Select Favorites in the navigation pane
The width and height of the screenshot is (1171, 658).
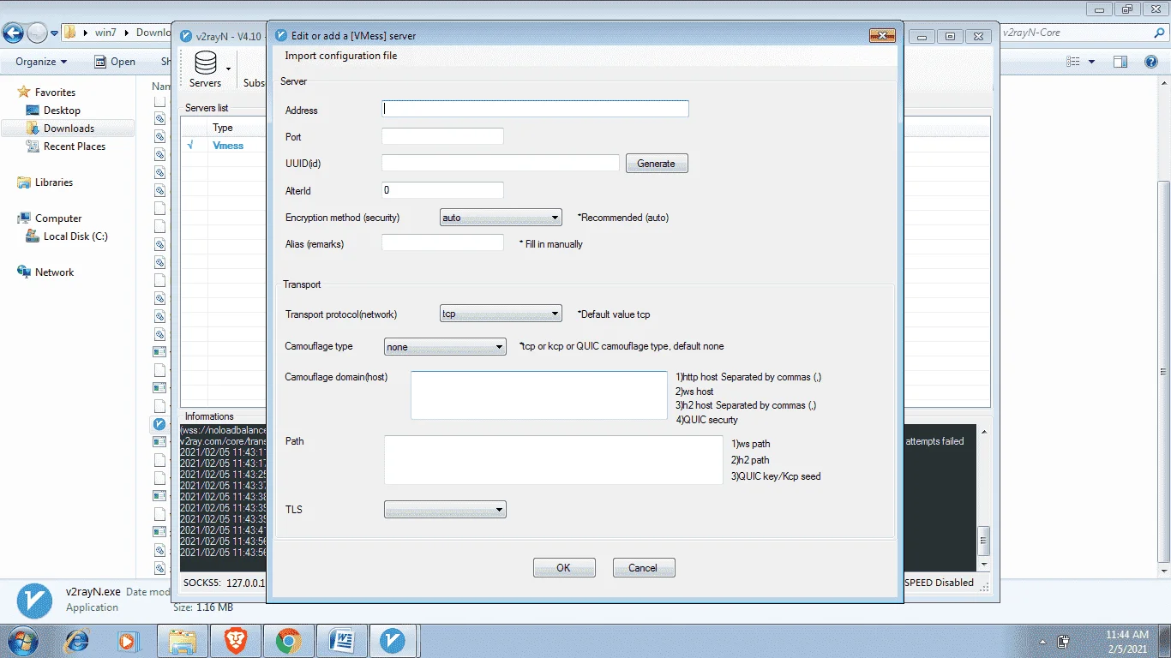coord(55,93)
